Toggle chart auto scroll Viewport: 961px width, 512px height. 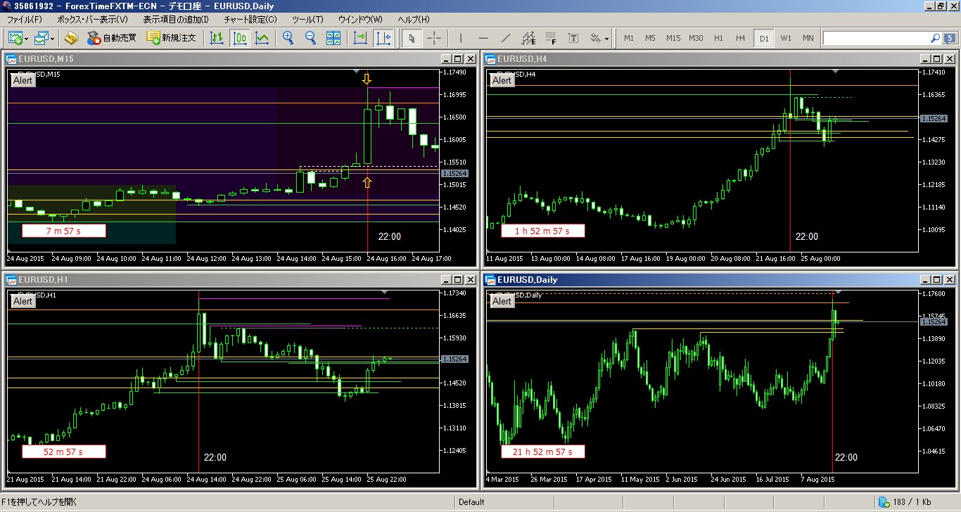coord(360,38)
